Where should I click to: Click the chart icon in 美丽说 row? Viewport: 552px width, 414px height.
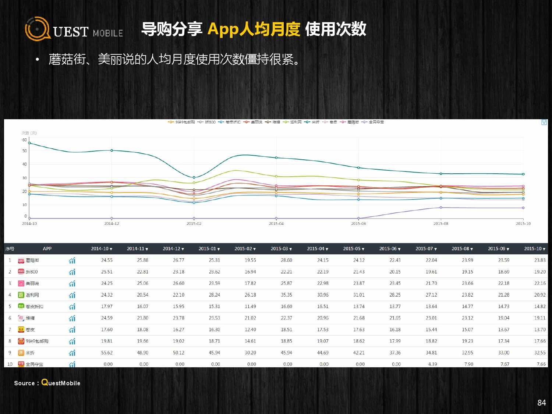(x=72, y=284)
